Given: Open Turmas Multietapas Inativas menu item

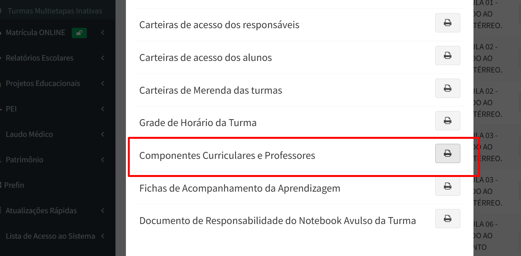Looking at the screenshot, I should (x=55, y=11).
